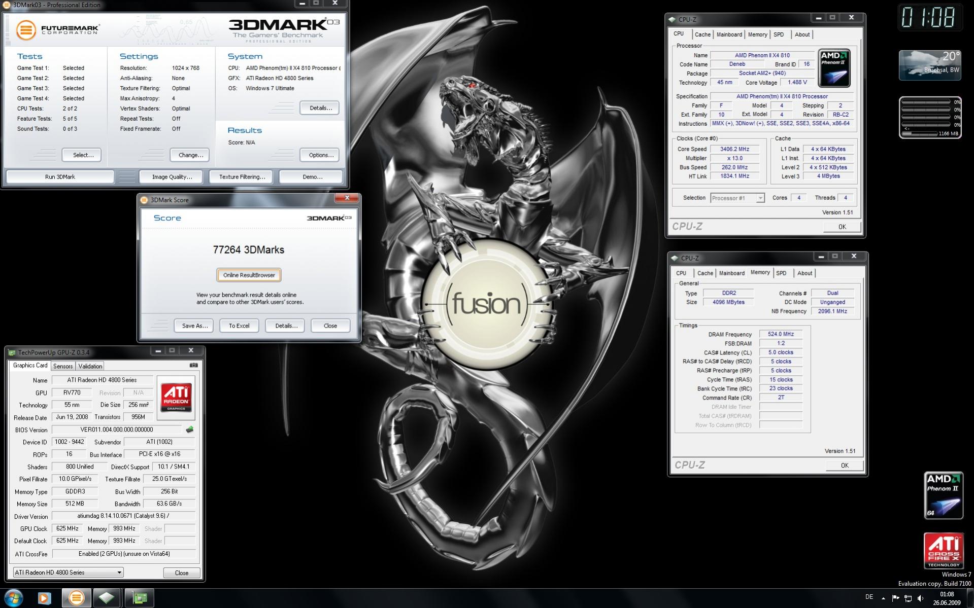Switch to the Sensors tab in GPU-Z
974x608 pixels.
click(x=63, y=366)
